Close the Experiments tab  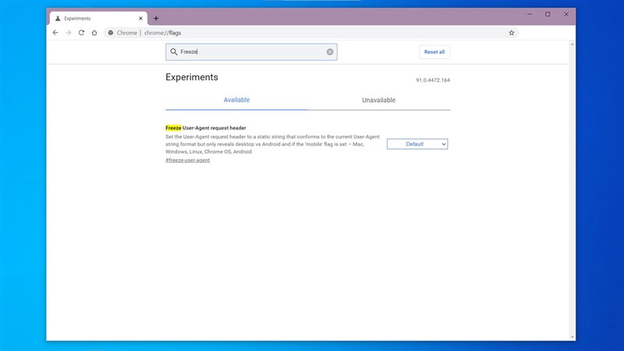[x=140, y=18]
